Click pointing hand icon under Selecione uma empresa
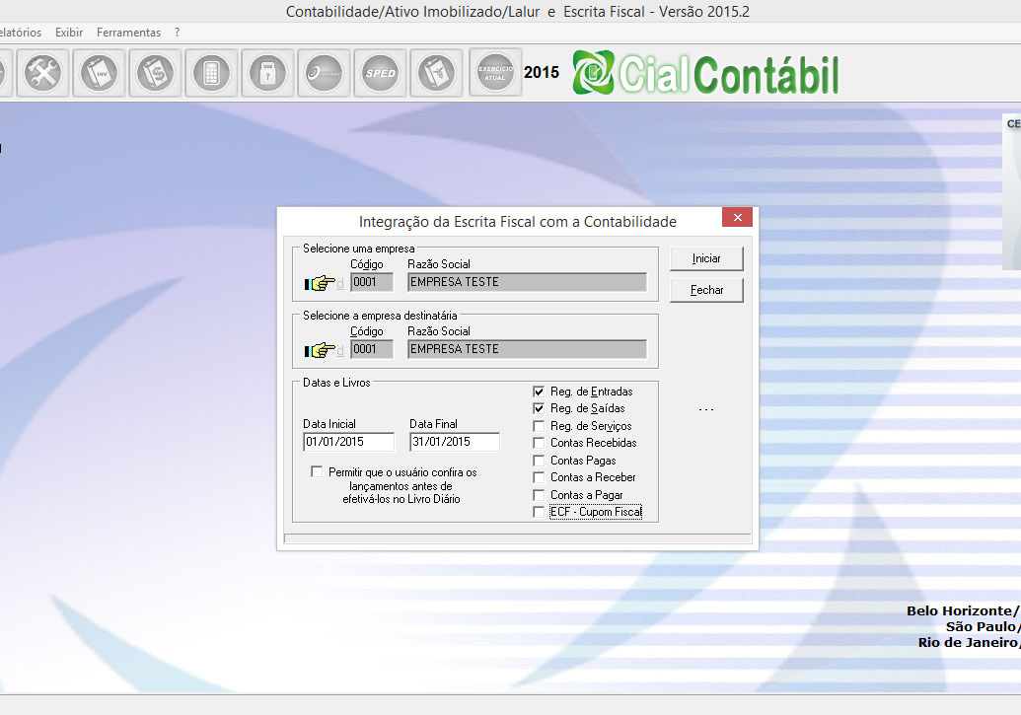The image size is (1021, 715). (321, 283)
